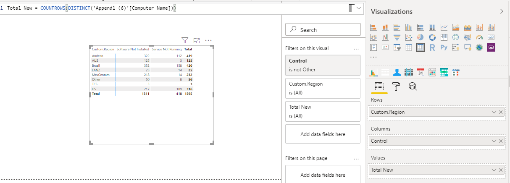Open the Fields tab of the visual
The height and width of the screenshot is (183, 510).
tap(379, 86)
